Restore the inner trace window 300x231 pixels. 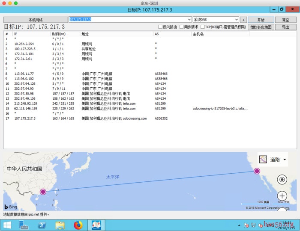tap(282, 9)
